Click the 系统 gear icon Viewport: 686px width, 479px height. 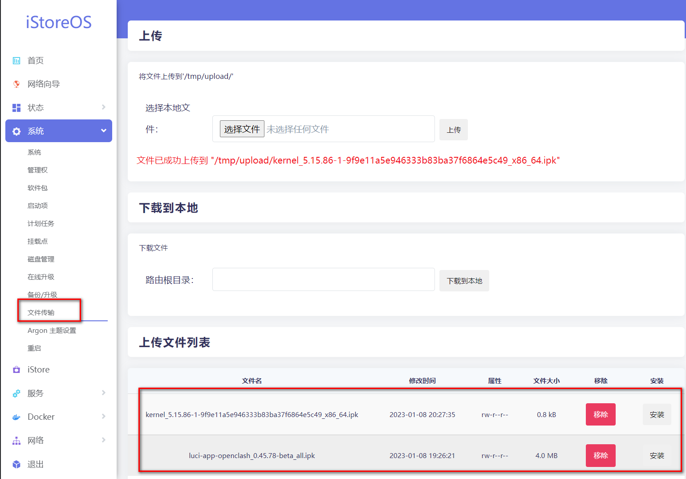pos(16,131)
